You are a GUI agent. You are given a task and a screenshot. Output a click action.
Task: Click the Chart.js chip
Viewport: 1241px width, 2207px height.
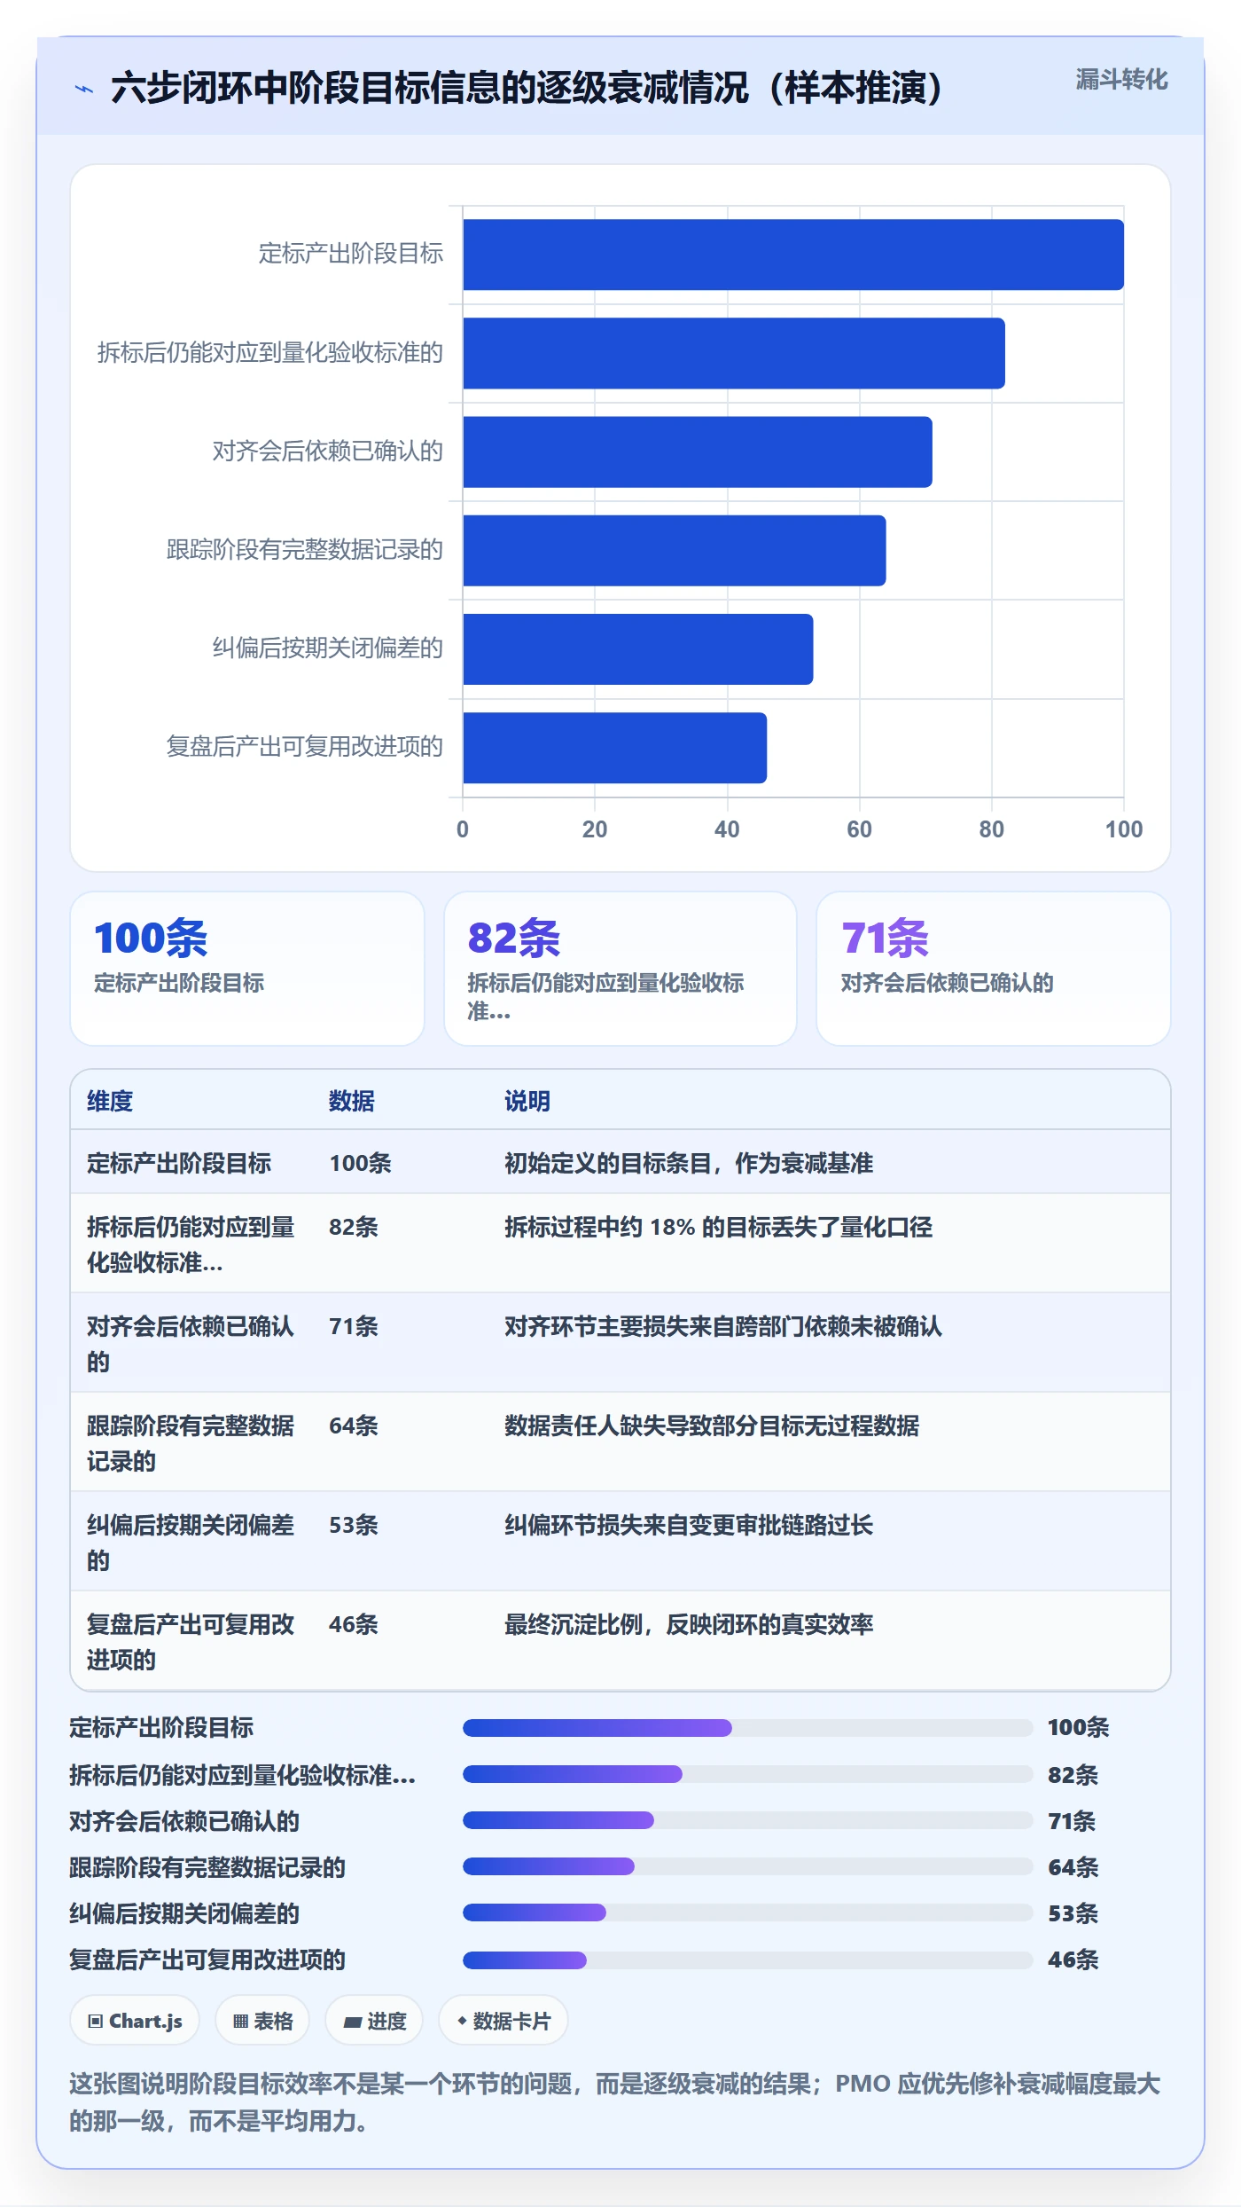coord(135,2021)
